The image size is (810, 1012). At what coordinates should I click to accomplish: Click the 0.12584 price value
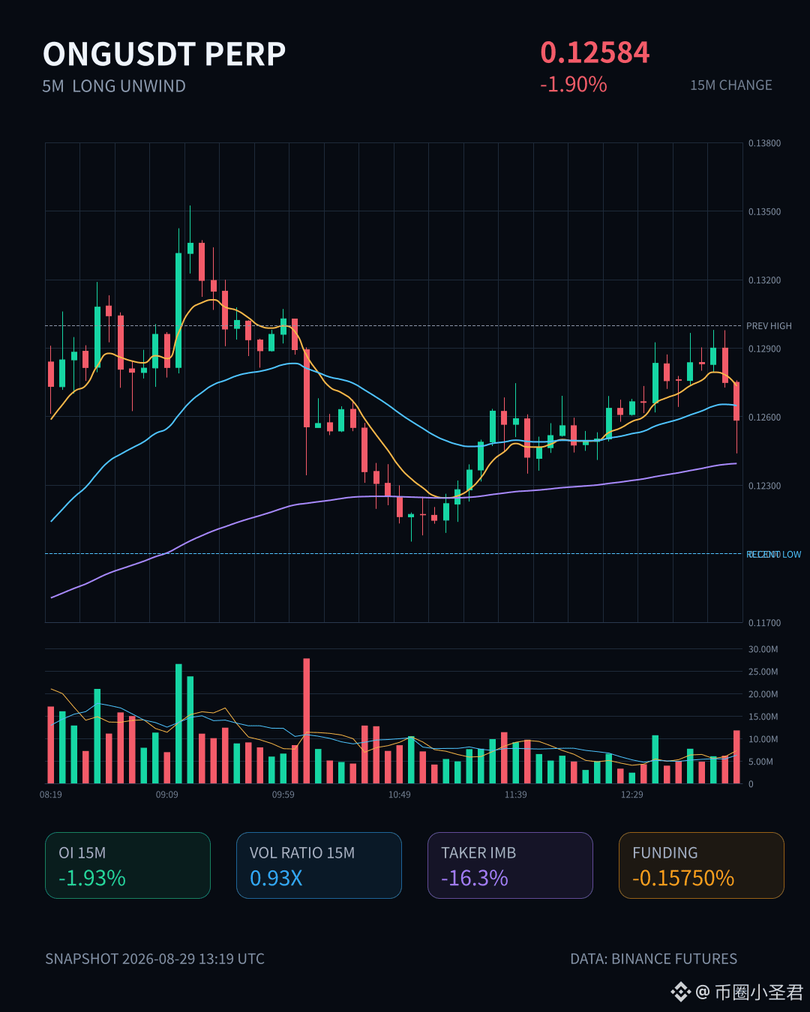[x=595, y=52]
